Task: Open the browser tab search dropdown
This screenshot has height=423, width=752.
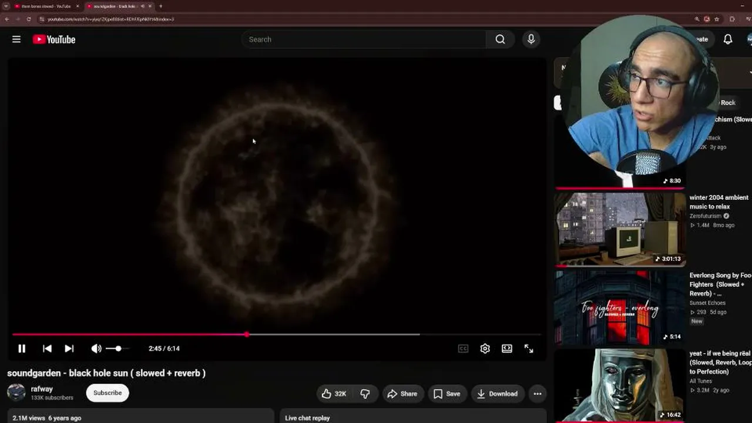Action: coord(6,6)
